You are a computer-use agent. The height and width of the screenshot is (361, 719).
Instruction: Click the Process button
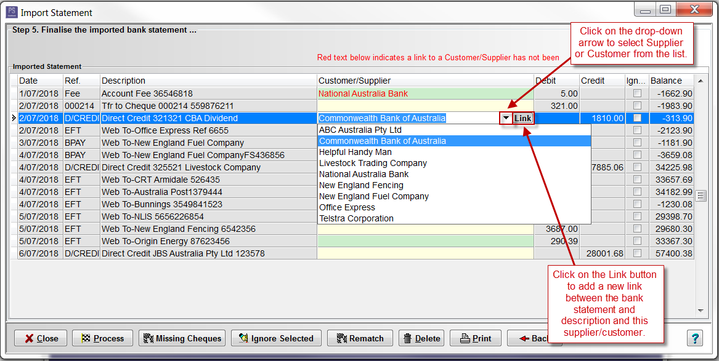(x=102, y=338)
